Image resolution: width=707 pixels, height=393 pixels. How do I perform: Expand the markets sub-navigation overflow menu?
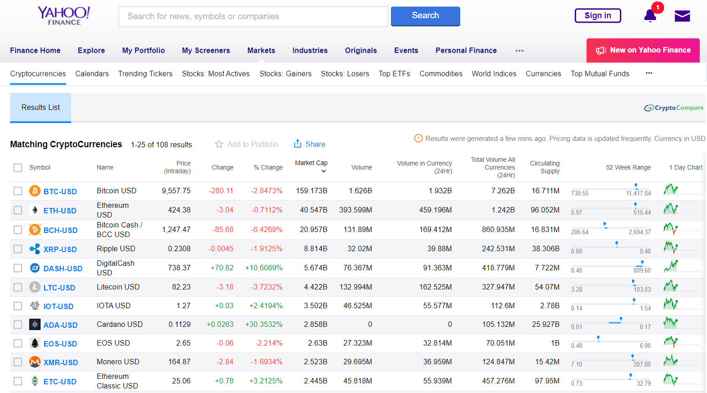649,73
